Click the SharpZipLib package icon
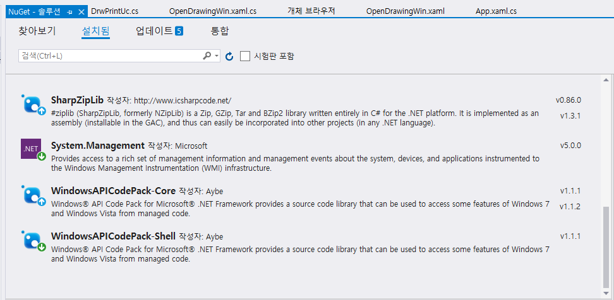This screenshot has height=300, width=614. [x=33, y=104]
